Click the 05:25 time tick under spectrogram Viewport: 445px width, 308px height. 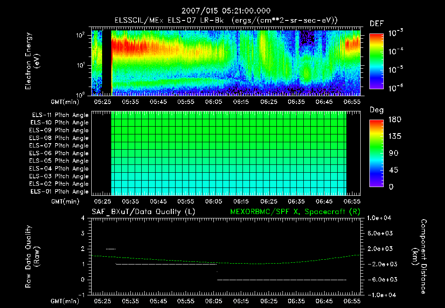103,102
